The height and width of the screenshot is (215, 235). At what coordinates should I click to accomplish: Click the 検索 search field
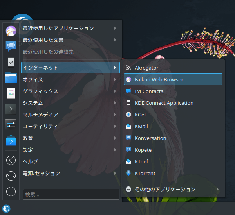[71, 194]
